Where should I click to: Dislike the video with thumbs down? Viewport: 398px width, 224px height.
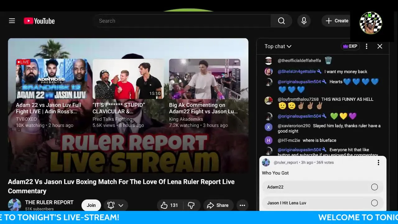191,205
